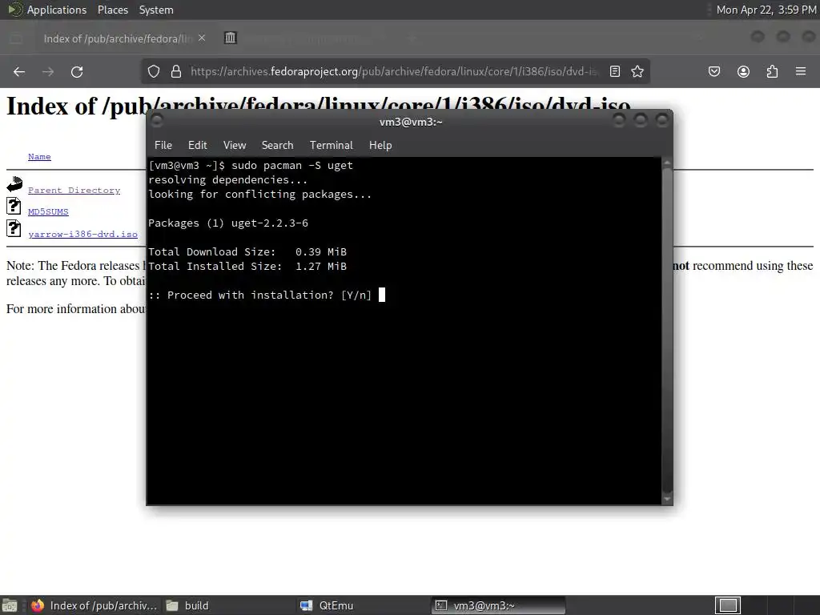The width and height of the screenshot is (820, 615).
Task: Click the desktop logo beside Applications menu
Action: [14, 10]
